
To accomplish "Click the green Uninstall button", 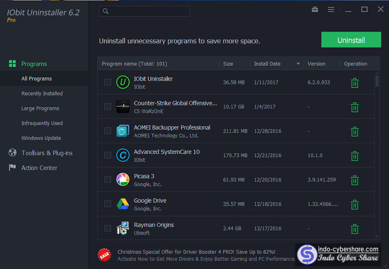I will [x=351, y=40].
